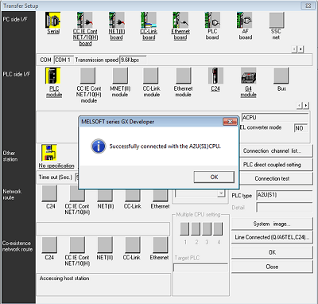
Task: Select the No specification other station icon
Action: coord(49,152)
